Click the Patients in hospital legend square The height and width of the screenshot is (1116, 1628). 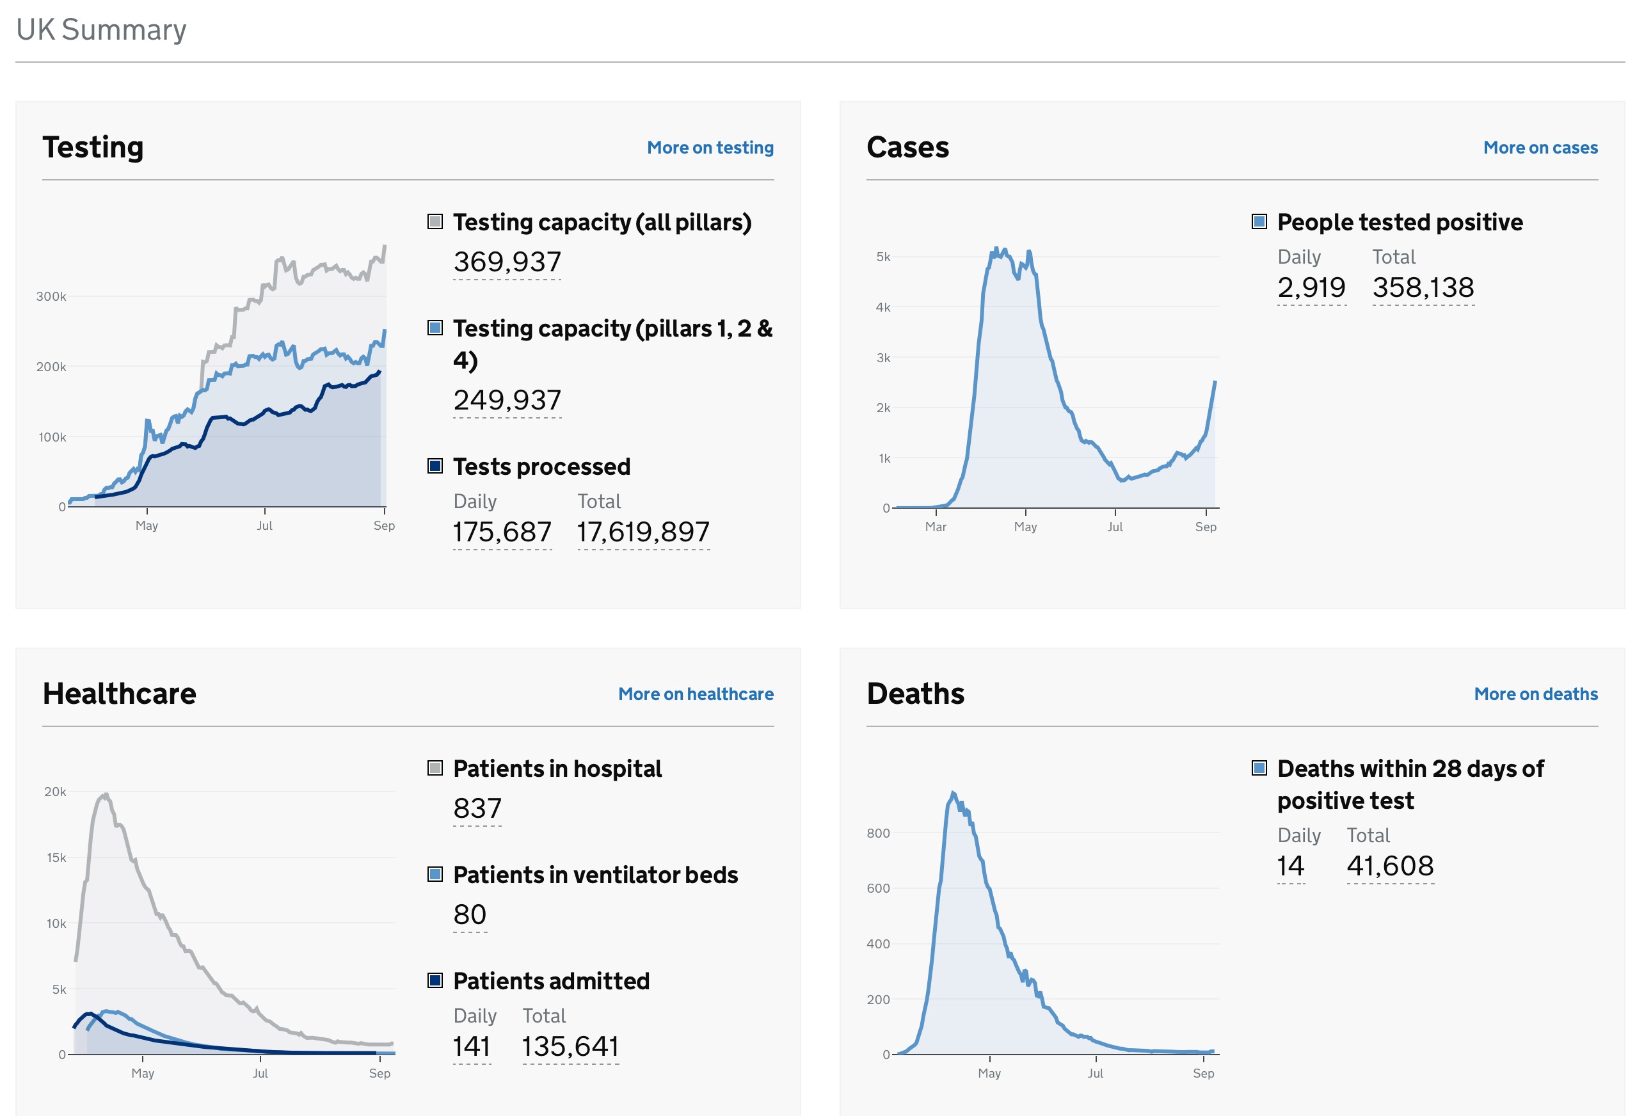point(435,769)
